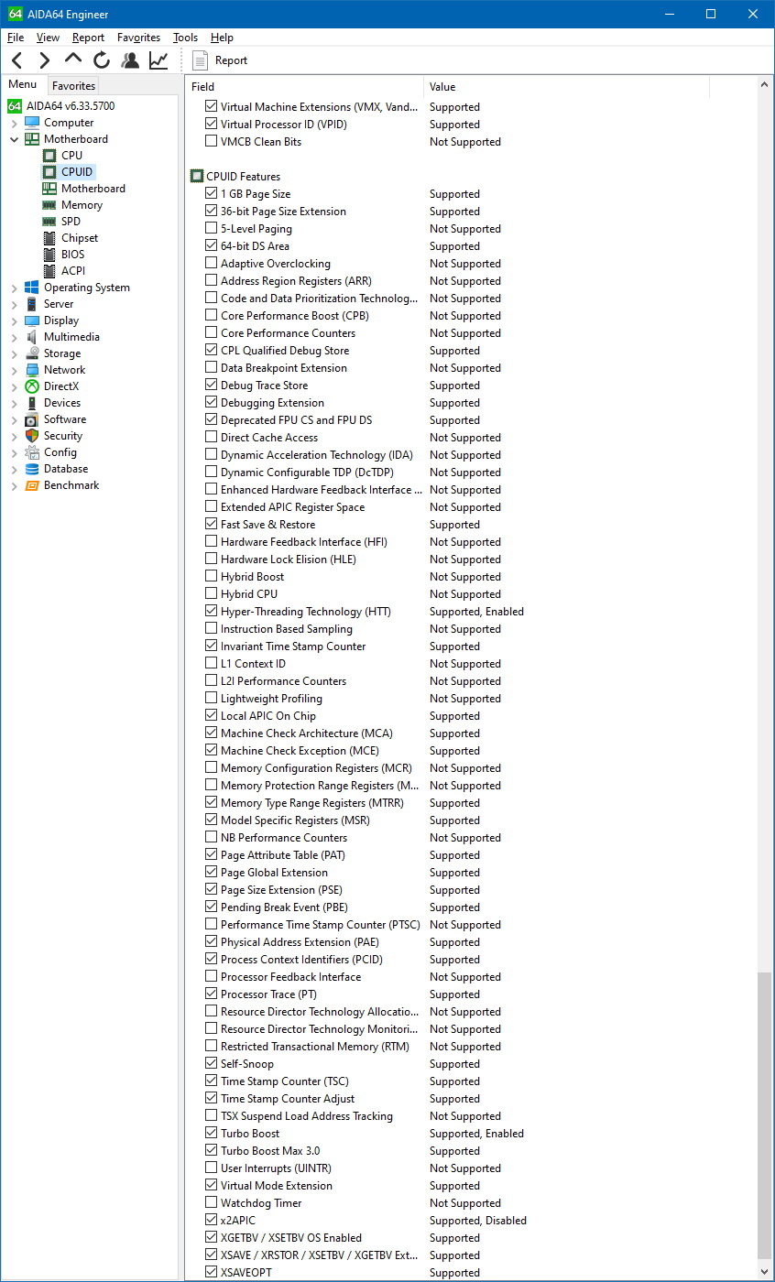Toggle the Turbo Boost Max 3.0 checkbox

212,1151
